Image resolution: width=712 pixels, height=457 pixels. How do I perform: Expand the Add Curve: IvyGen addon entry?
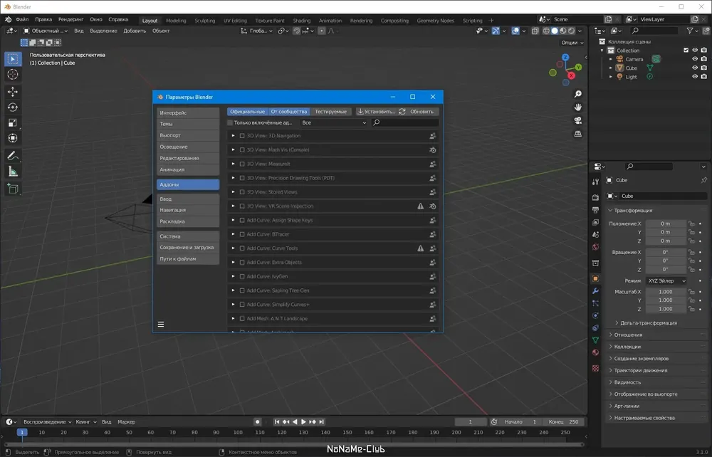pos(233,276)
